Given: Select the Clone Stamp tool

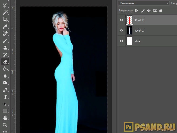Looking at the screenshot, I should coord(5,48).
